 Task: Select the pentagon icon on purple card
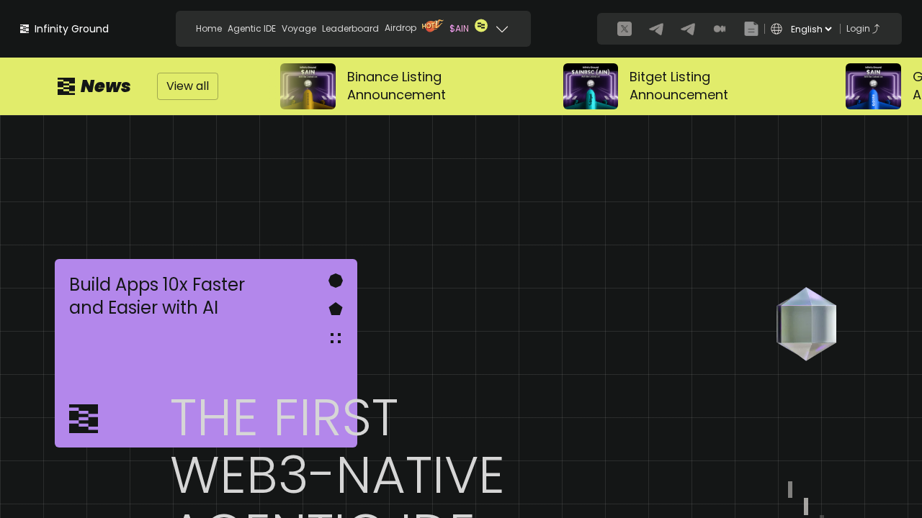(x=335, y=309)
